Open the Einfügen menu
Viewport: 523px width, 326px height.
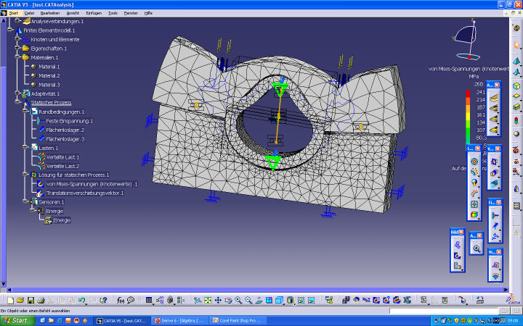coord(94,13)
